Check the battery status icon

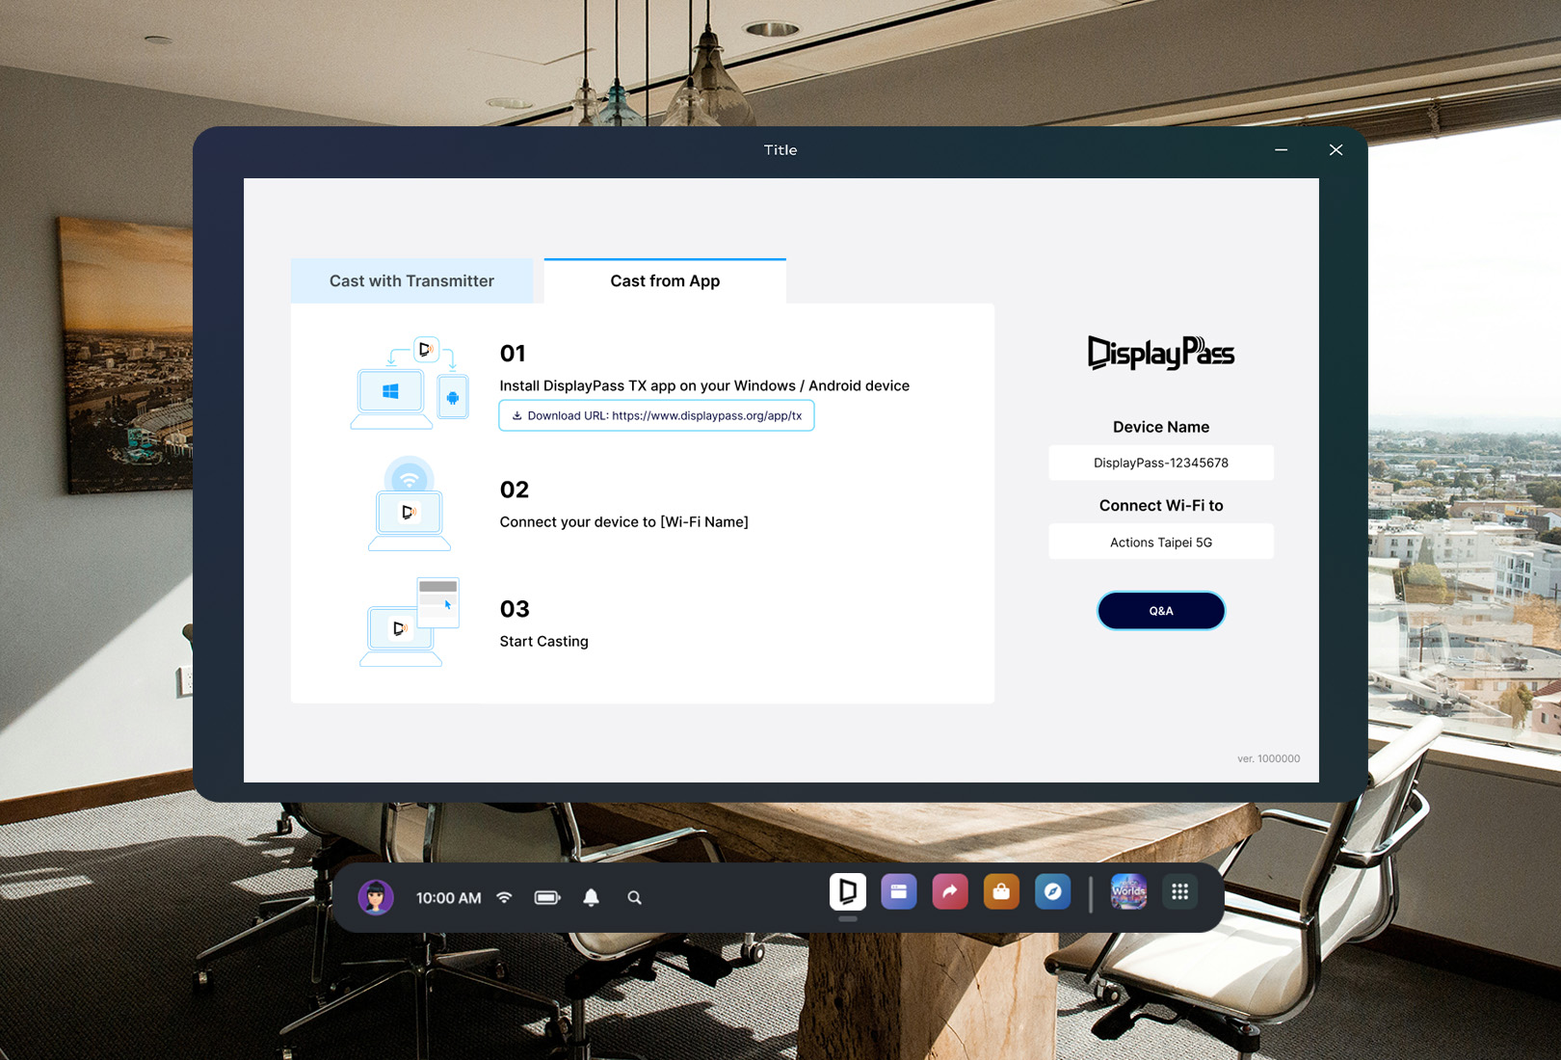(x=547, y=897)
